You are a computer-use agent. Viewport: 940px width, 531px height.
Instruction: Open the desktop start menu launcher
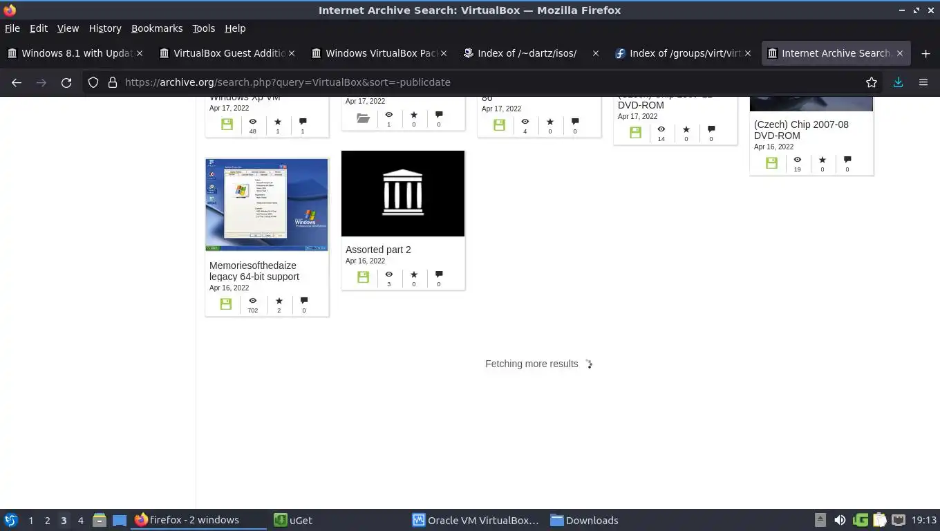11,521
